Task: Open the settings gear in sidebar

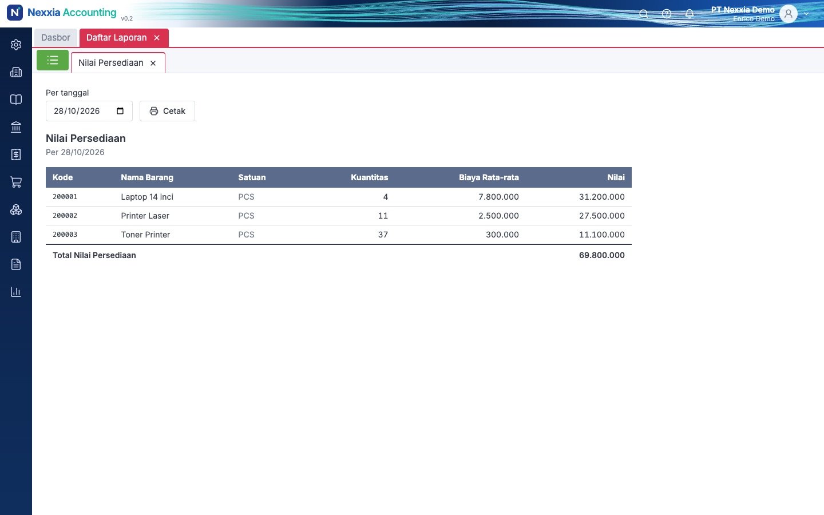Action: pos(16,45)
